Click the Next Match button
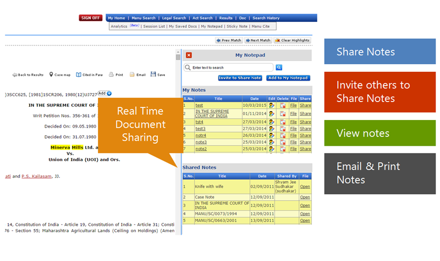This screenshot has height=261, width=440. coord(258,40)
